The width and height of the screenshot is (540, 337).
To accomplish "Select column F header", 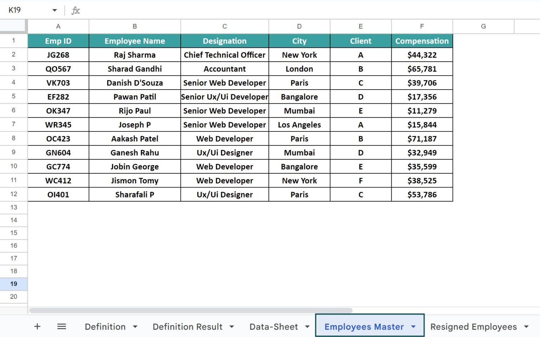I will [422, 26].
